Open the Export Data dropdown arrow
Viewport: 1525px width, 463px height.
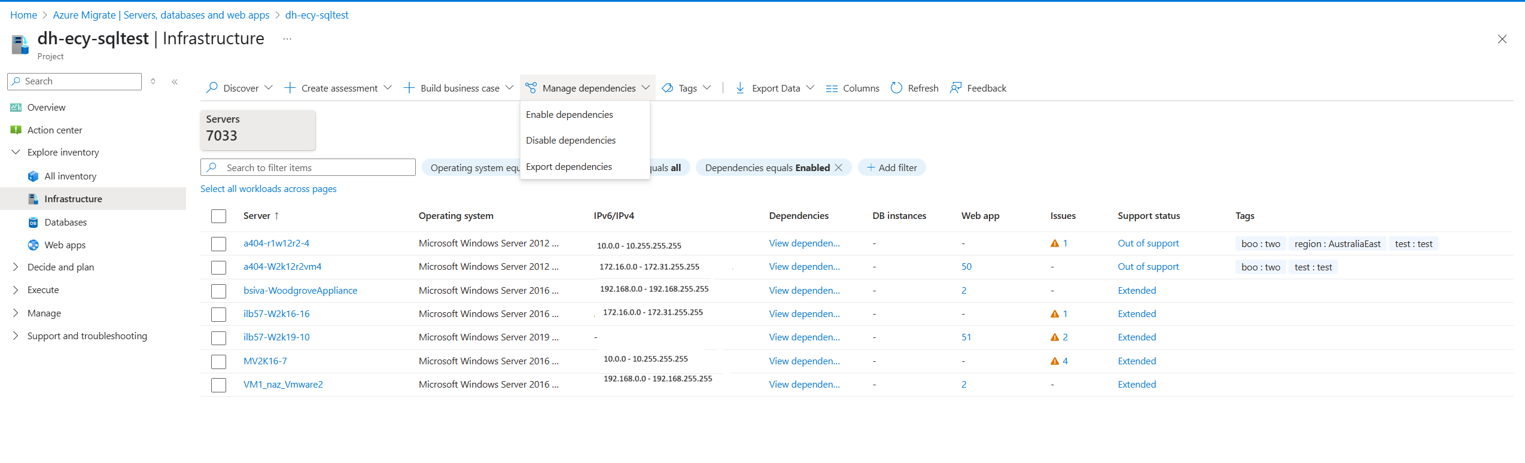[x=811, y=88]
